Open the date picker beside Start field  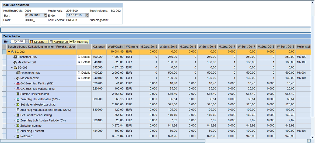(x=45, y=15)
